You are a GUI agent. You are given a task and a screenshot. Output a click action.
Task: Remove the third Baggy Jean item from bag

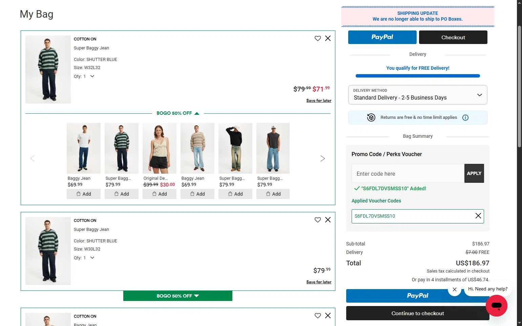(x=328, y=316)
